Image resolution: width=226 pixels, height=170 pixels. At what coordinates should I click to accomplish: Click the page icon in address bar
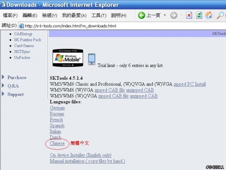click(22, 26)
